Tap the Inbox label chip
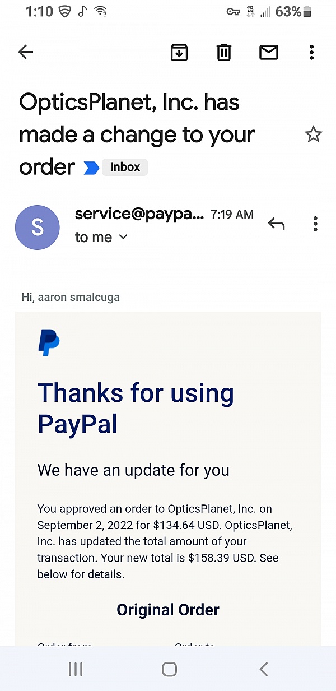This screenshot has width=336, height=691. tap(125, 167)
